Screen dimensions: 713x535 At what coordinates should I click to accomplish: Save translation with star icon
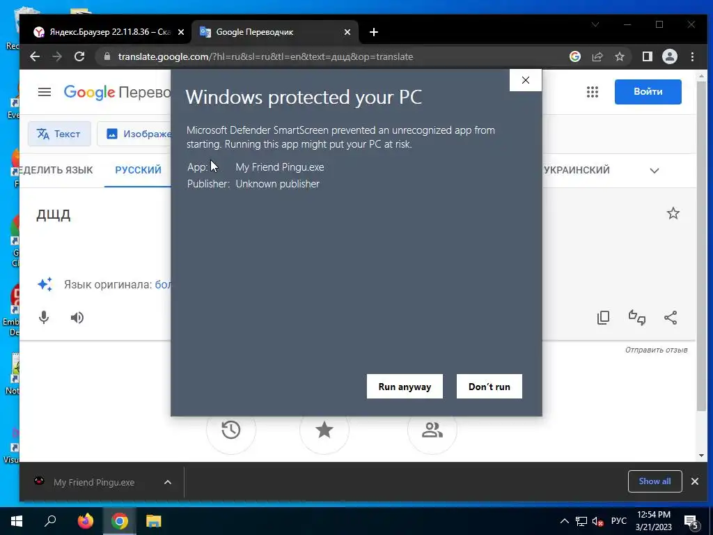[673, 213]
